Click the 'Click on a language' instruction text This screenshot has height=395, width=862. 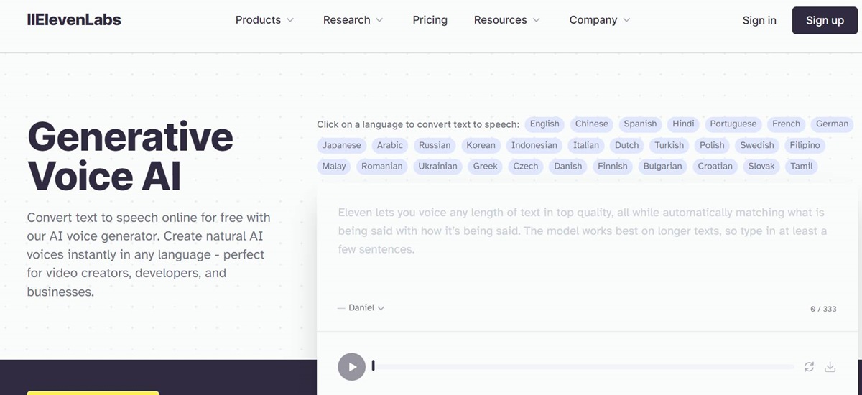(418, 124)
